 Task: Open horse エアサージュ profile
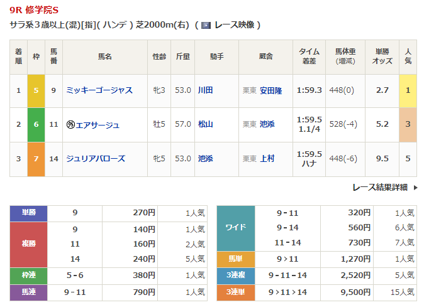[98, 124]
